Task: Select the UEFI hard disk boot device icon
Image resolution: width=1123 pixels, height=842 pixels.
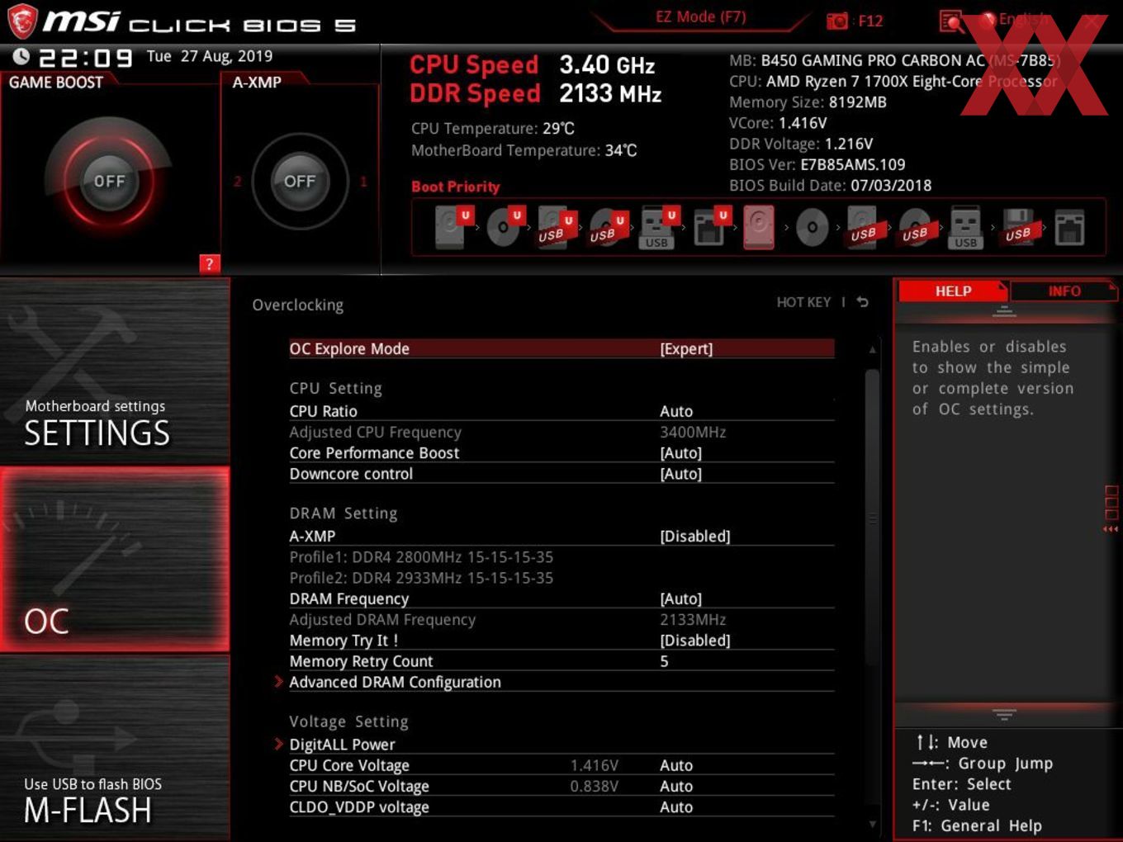Action: tap(452, 227)
